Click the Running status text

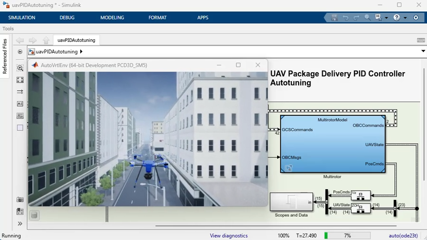pyautogui.click(x=11, y=236)
